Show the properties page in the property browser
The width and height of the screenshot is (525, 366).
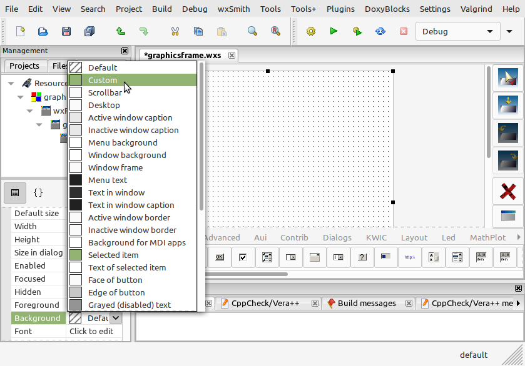tap(15, 193)
